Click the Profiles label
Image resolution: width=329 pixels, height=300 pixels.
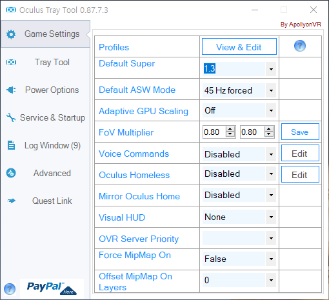tap(114, 47)
